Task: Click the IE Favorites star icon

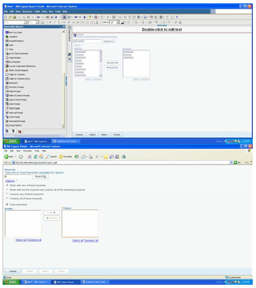Action: (x=61, y=157)
